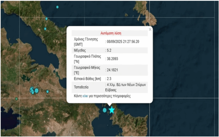219x137 pixels.
Task: Select the 'Μέγεθος' label in popup
Action: tap(81, 50)
